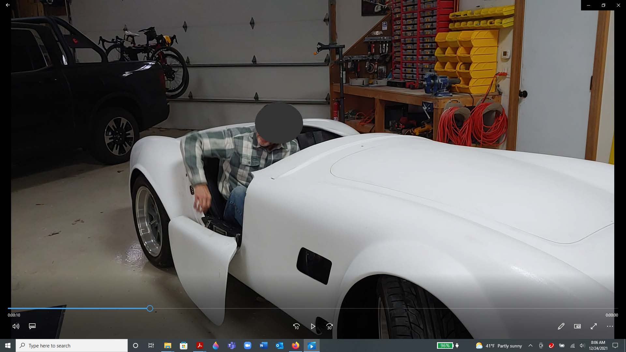Open the 41°F Partly sunny weather widget

click(499, 345)
